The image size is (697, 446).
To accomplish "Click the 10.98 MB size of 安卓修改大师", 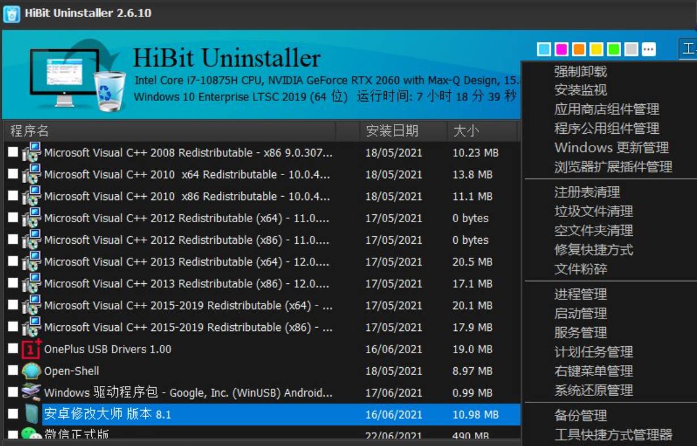I will 475,415.
